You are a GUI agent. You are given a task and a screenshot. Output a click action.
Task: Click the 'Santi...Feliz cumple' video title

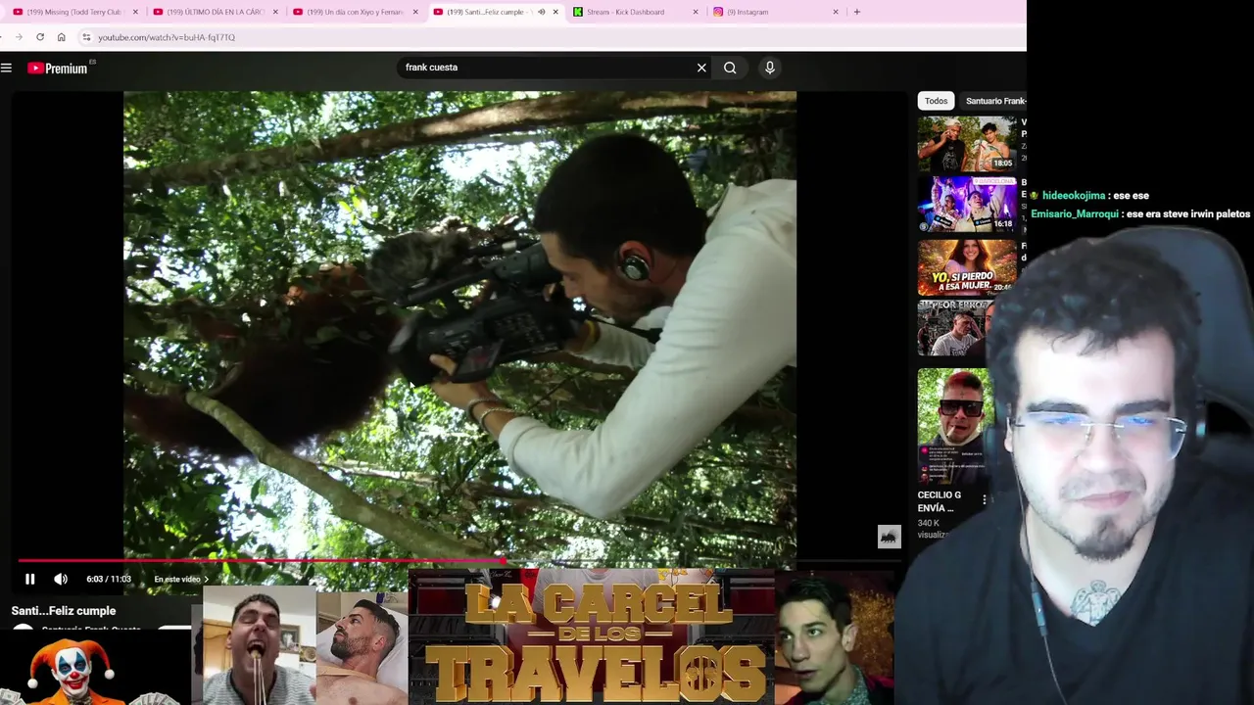[64, 611]
